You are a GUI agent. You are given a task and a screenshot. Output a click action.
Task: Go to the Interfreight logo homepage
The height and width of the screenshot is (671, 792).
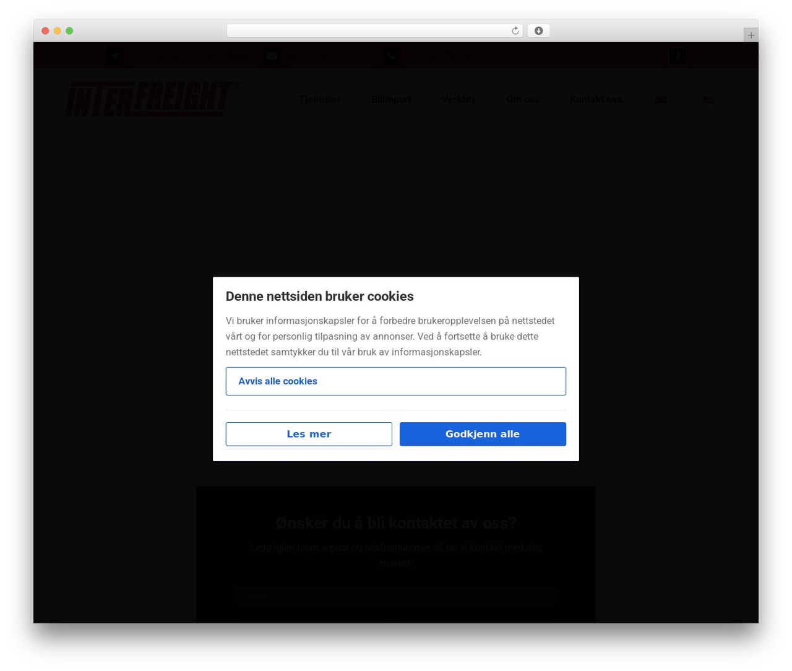click(x=153, y=99)
